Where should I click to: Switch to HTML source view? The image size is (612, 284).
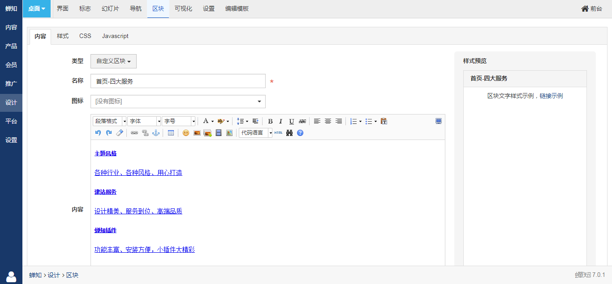(x=279, y=133)
